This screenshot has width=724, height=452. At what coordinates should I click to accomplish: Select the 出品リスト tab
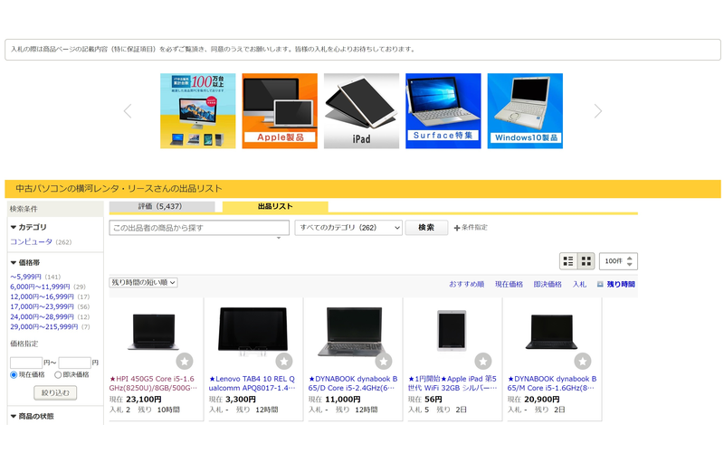coord(275,207)
